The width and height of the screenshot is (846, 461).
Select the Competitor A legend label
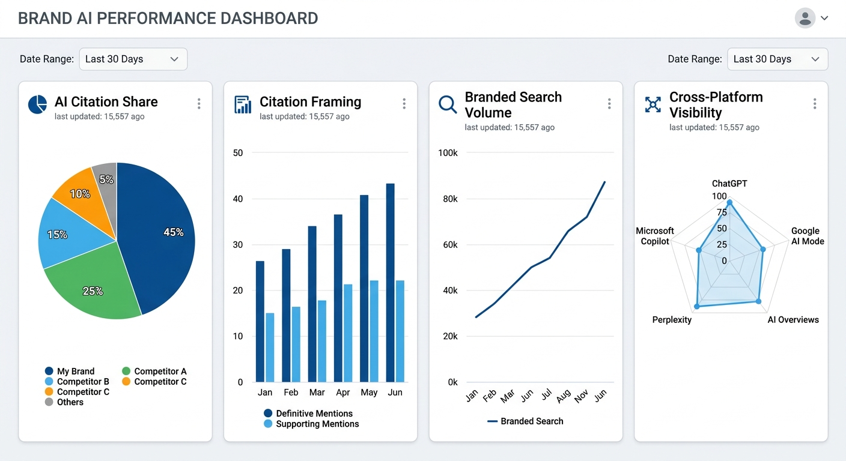[x=160, y=371]
